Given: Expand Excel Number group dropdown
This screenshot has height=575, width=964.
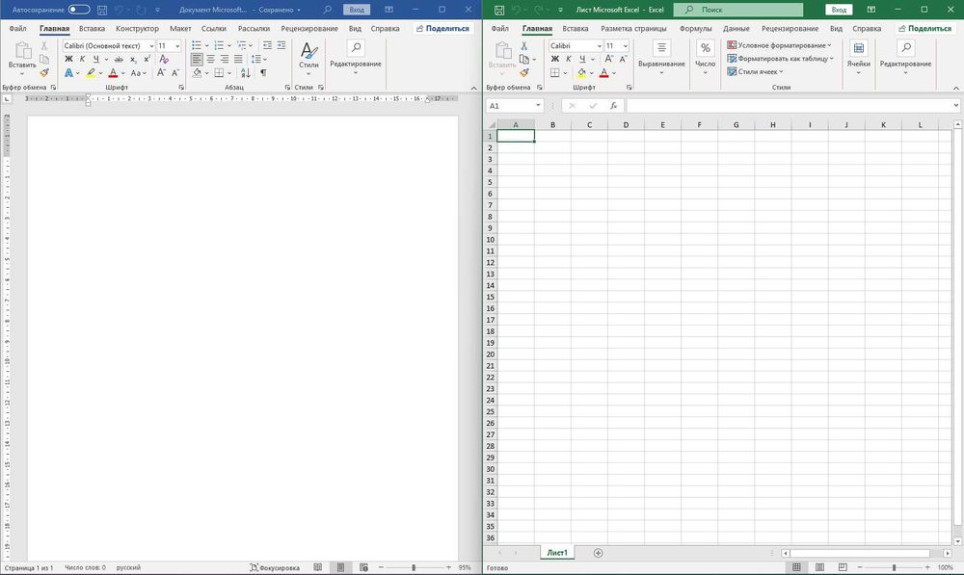Looking at the screenshot, I should tap(706, 59).
